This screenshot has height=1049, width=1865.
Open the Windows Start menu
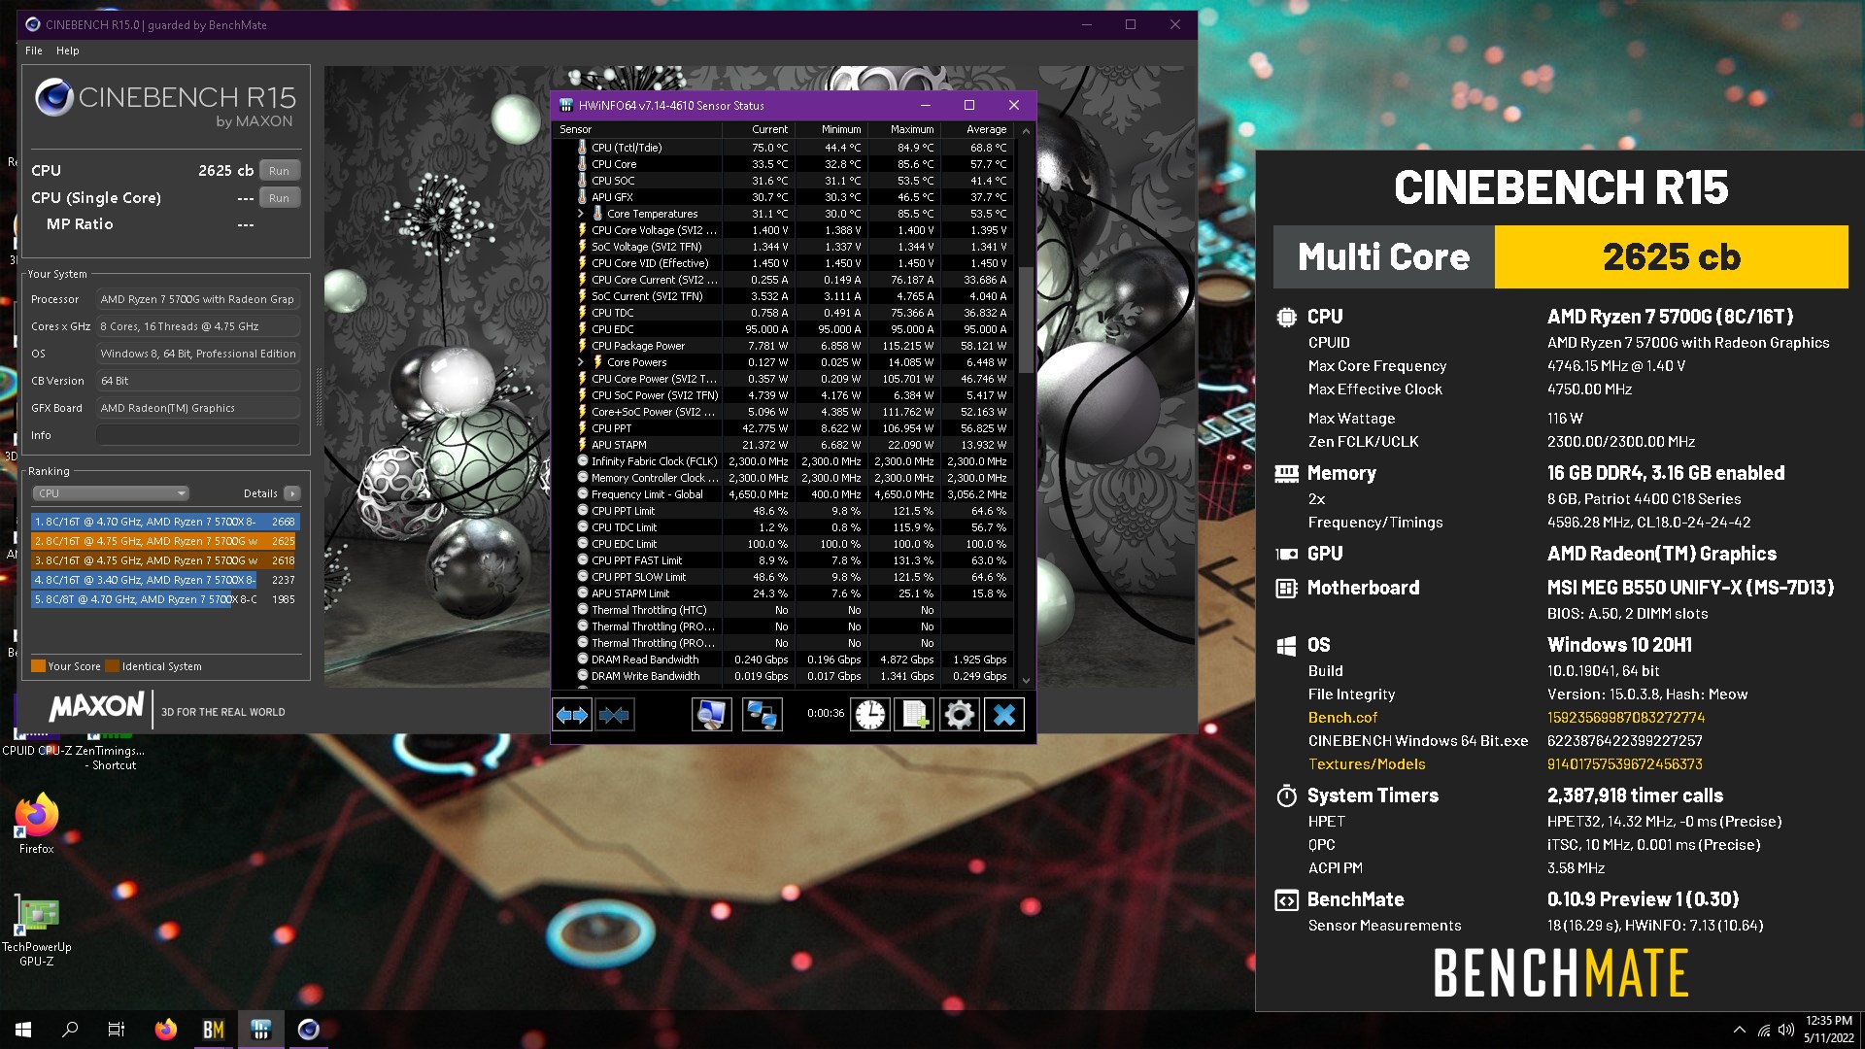coord(23,1030)
